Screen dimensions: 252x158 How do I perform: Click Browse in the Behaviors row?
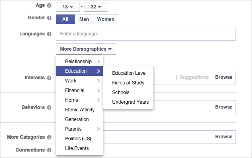pyautogui.click(x=224, y=107)
